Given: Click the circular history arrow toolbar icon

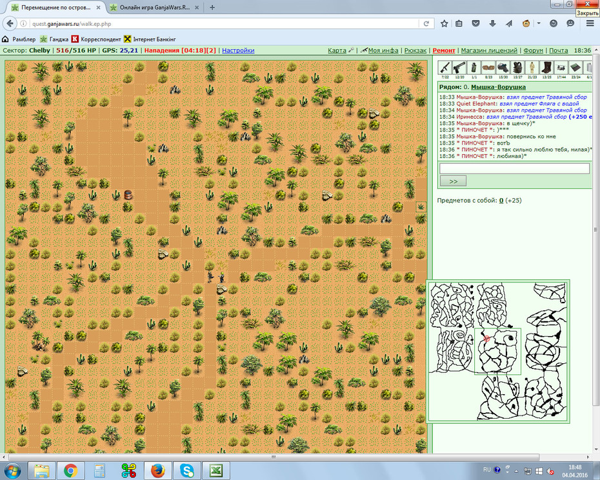Looking at the screenshot, I should click(x=554, y=24).
